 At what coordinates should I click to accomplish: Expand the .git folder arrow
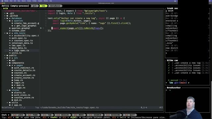click(x=5, y=13)
